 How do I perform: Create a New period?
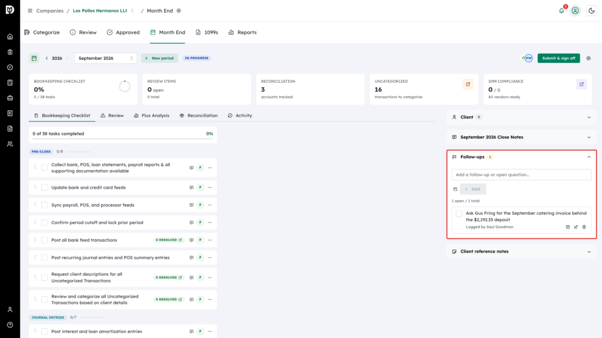pos(159,58)
